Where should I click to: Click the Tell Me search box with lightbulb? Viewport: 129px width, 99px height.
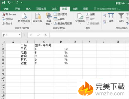click(107, 9)
